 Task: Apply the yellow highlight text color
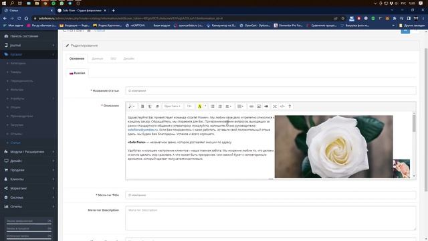point(199,106)
